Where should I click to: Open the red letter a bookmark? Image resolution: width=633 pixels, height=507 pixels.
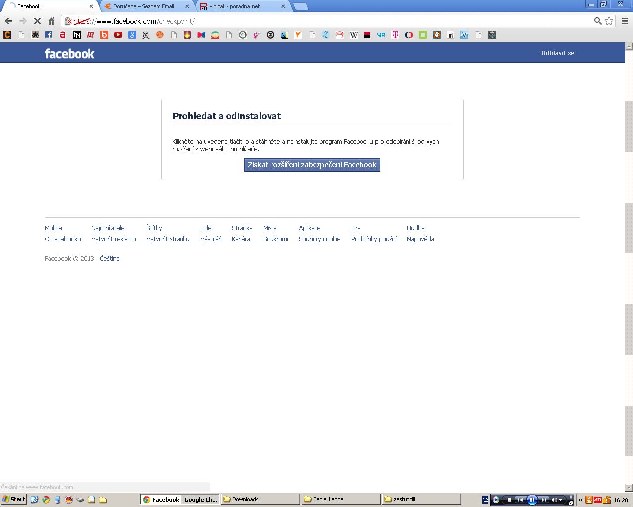(x=63, y=35)
